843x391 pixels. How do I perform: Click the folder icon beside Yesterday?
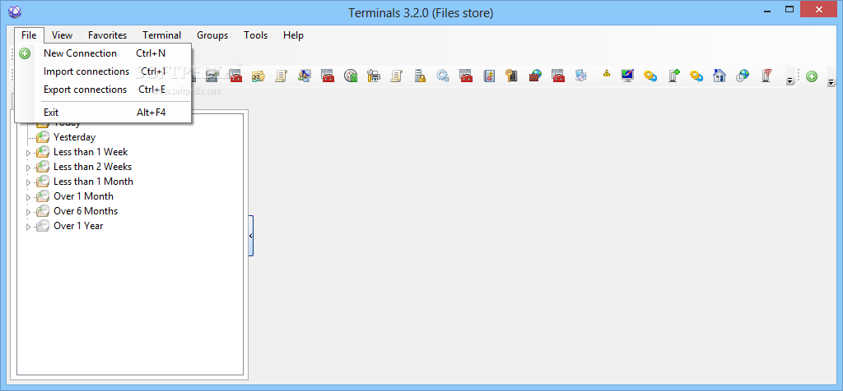click(43, 137)
